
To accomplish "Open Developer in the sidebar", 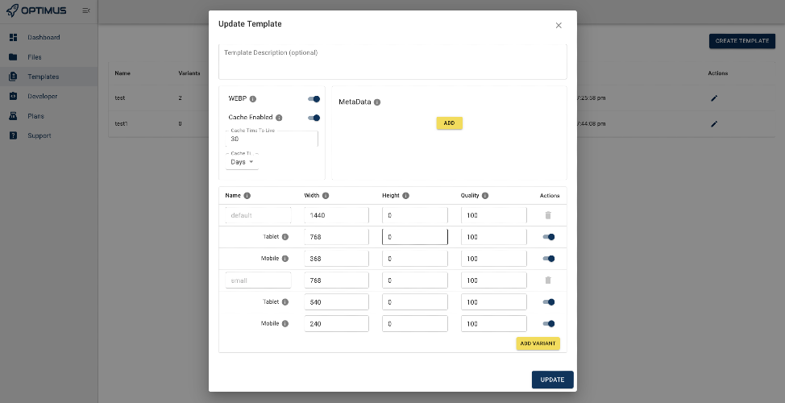I will 48,96.
